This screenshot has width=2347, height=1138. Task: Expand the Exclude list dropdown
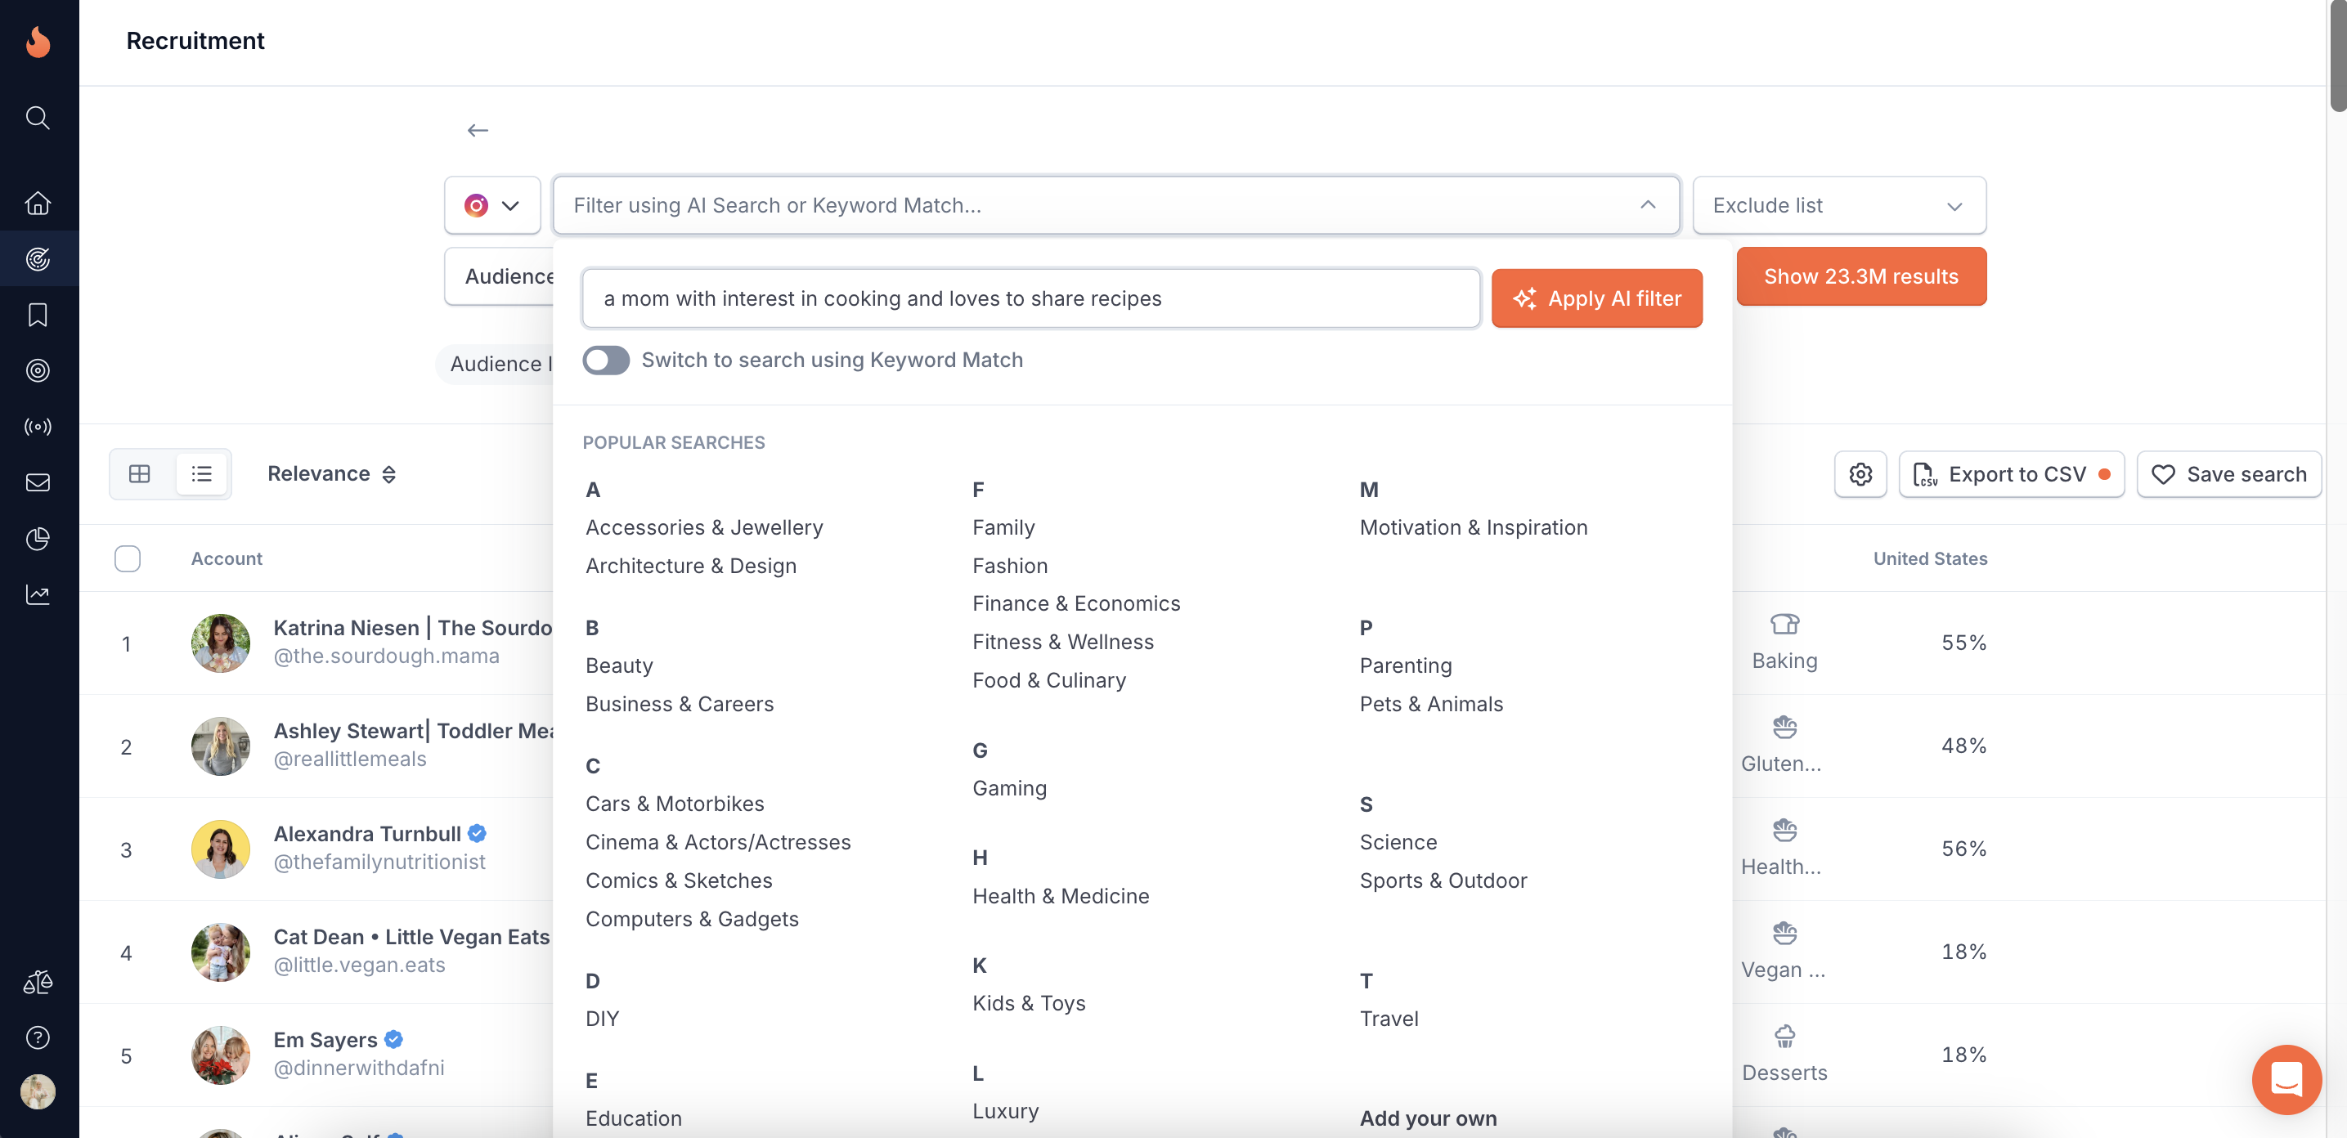pos(1838,205)
